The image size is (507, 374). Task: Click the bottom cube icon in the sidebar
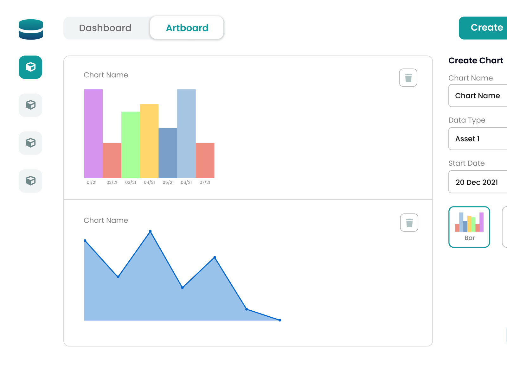click(30, 181)
